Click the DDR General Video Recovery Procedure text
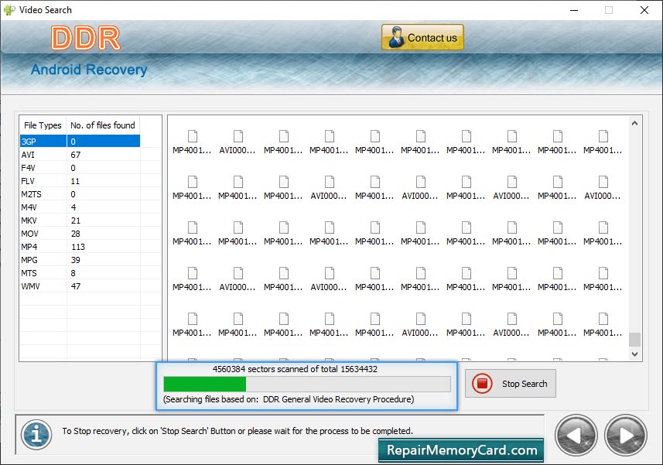The width and height of the screenshot is (663, 465). click(337, 399)
